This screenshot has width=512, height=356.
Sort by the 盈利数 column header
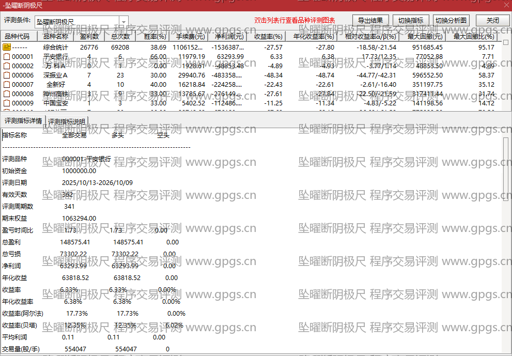click(x=89, y=36)
